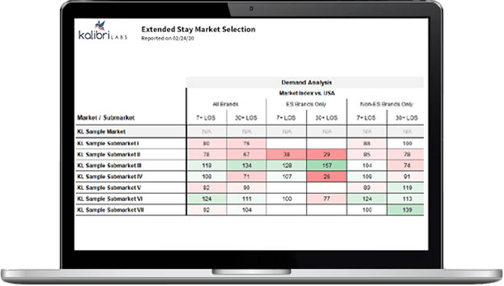Click Submarket VI Non-ES 30+ LOS value 113
The height and width of the screenshot is (286, 504).
(x=407, y=199)
